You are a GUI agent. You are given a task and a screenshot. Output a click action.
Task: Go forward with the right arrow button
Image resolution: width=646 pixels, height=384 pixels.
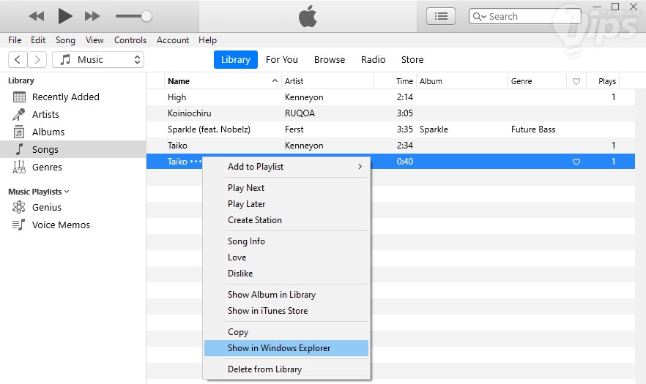point(37,60)
